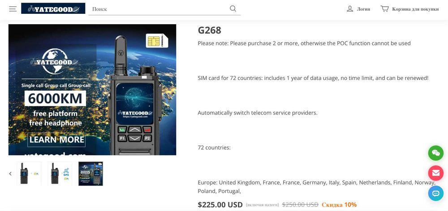Open the hamburger navigation menu
This screenshot has height=211, width=448.
(13, 9)
